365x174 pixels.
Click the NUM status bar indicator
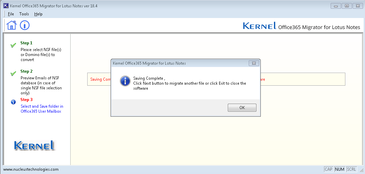click(x=340, y=169)
